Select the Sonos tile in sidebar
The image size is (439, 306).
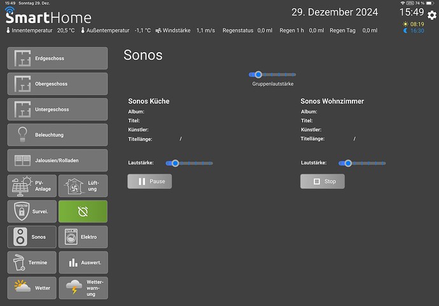pyautogui.click(x=32, y=237)
